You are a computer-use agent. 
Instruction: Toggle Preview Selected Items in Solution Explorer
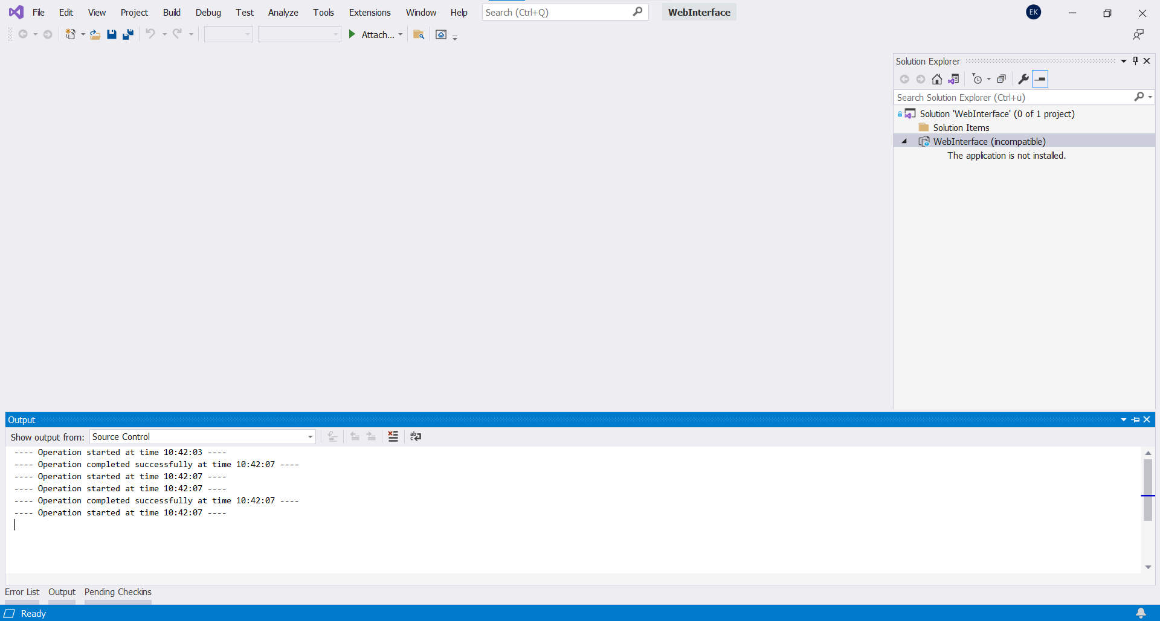1040,79
